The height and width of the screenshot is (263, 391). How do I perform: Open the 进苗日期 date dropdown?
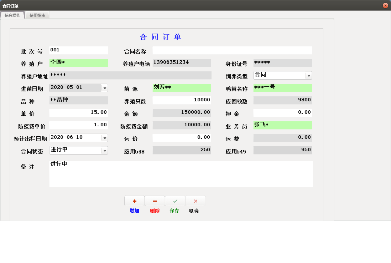coord(105,88)
